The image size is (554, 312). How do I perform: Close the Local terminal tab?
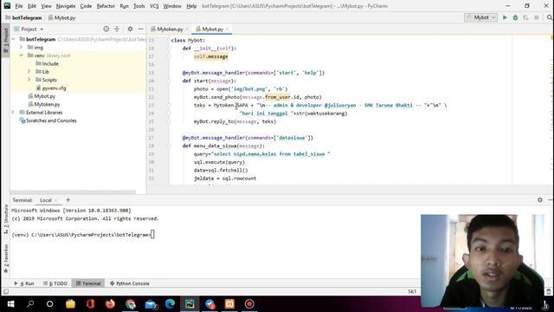(x=56, y=200)
